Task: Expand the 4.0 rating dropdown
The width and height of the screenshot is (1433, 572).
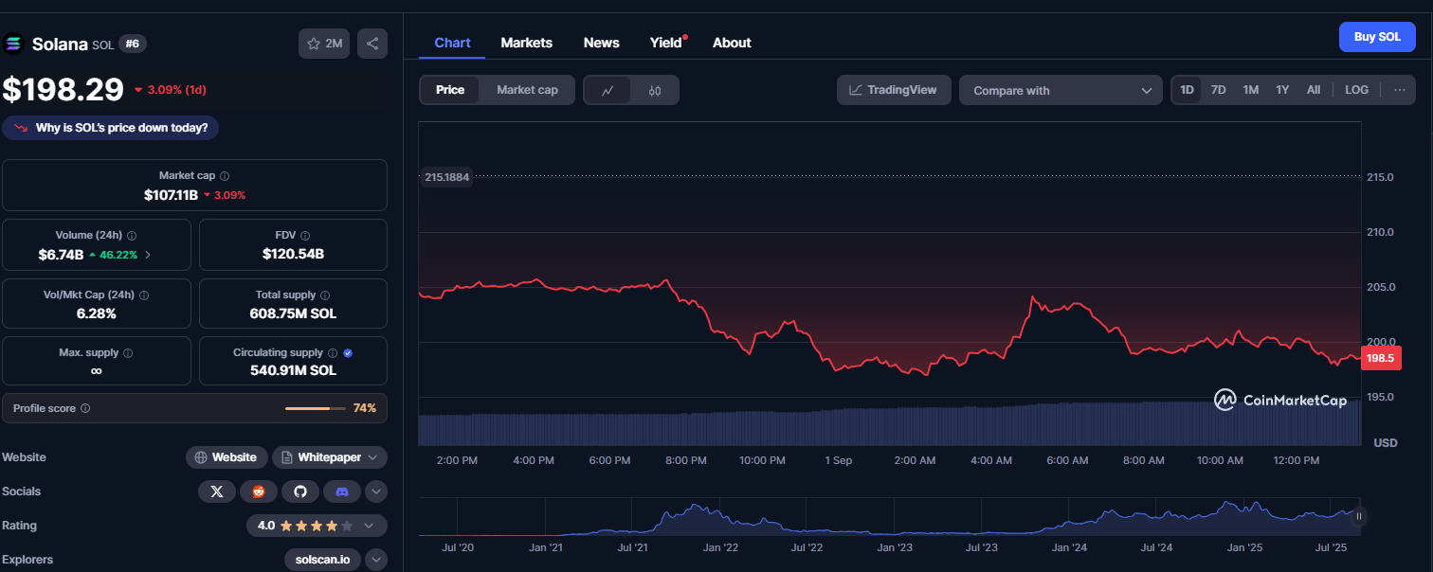Action: pyautogui.click(x=317, y=526)
